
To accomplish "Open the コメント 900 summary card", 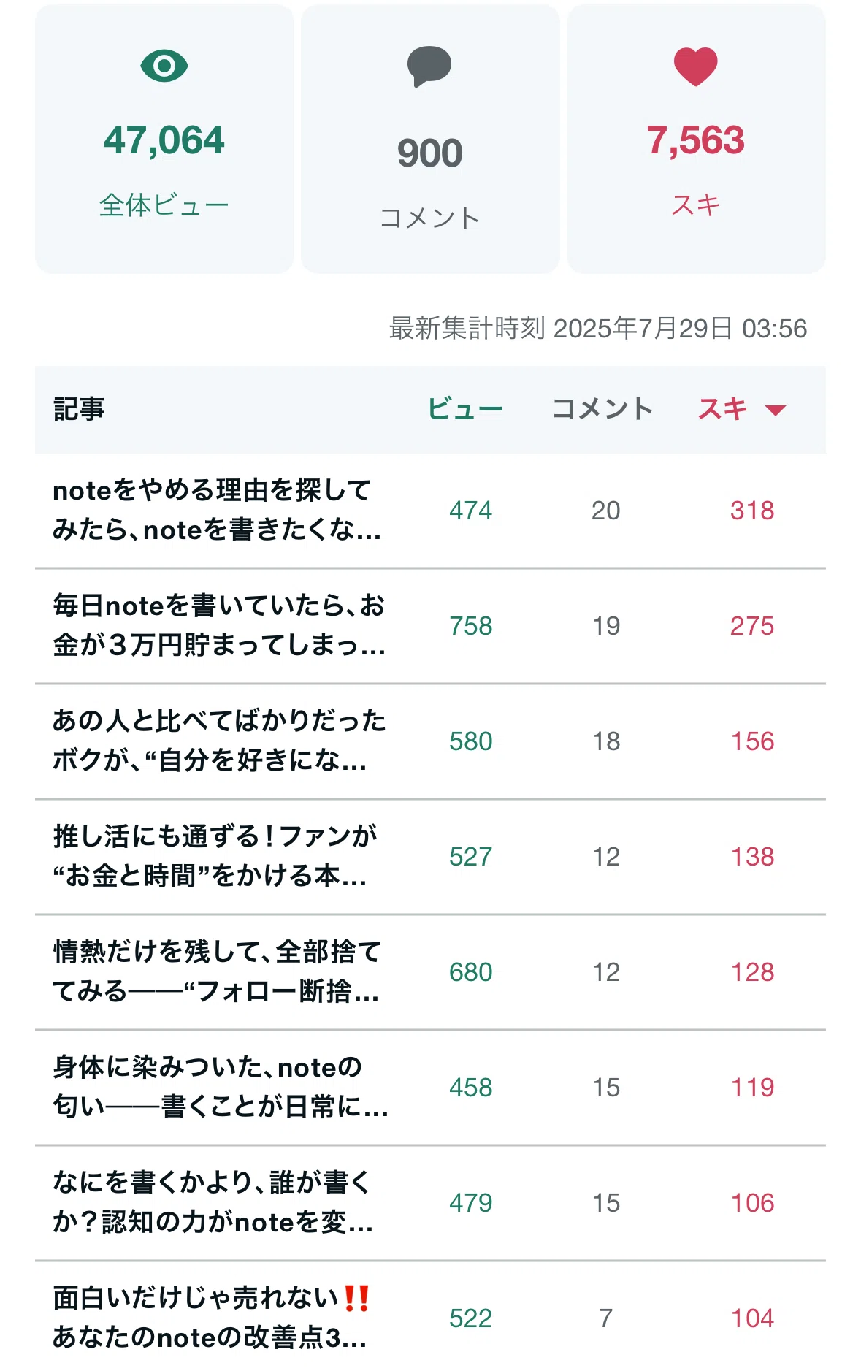I will pyautogui.click(x=430, y=139).
